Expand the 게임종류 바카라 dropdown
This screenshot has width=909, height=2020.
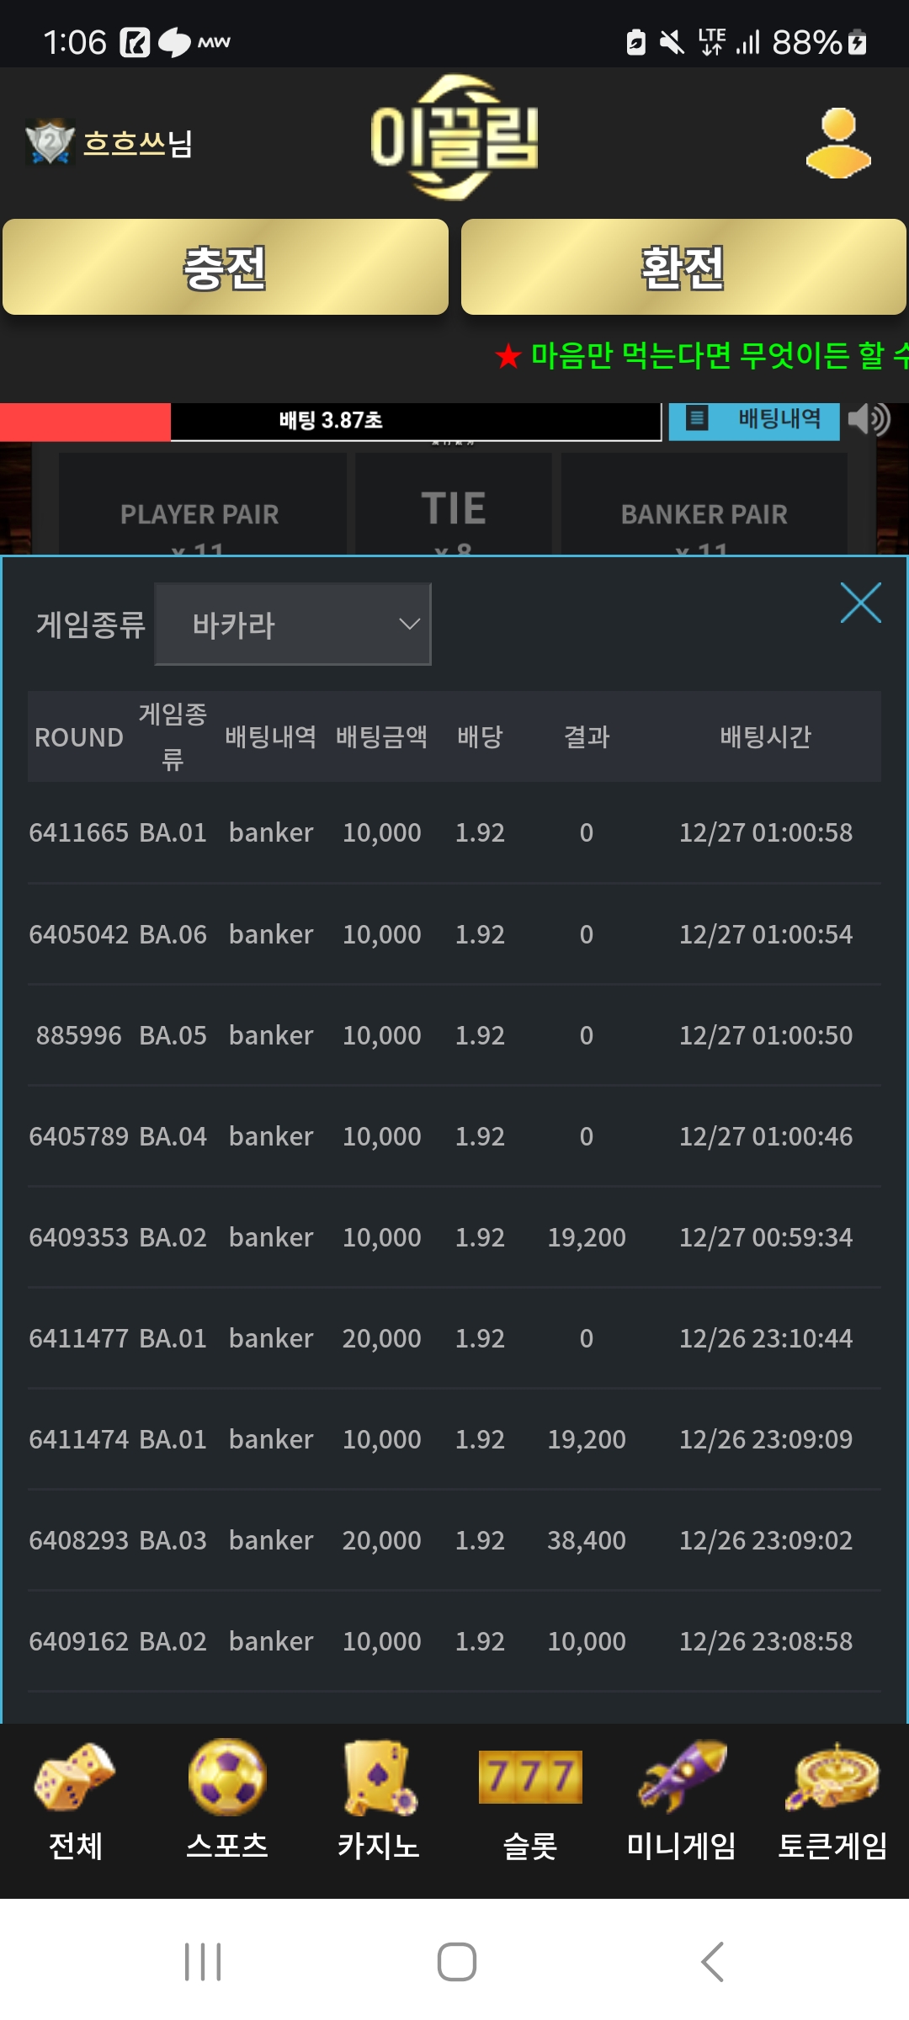293,625
